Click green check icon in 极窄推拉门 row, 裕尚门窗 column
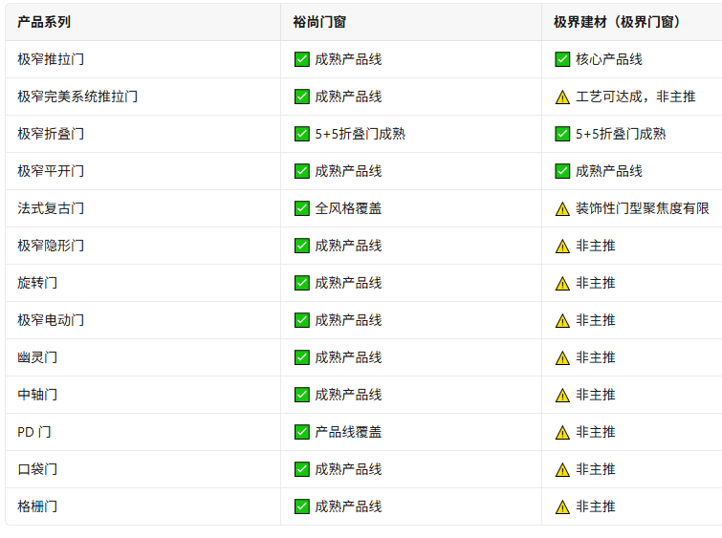The width and height of the screenshot is (722, 538). pyautogui.click(x=301, y=59)
